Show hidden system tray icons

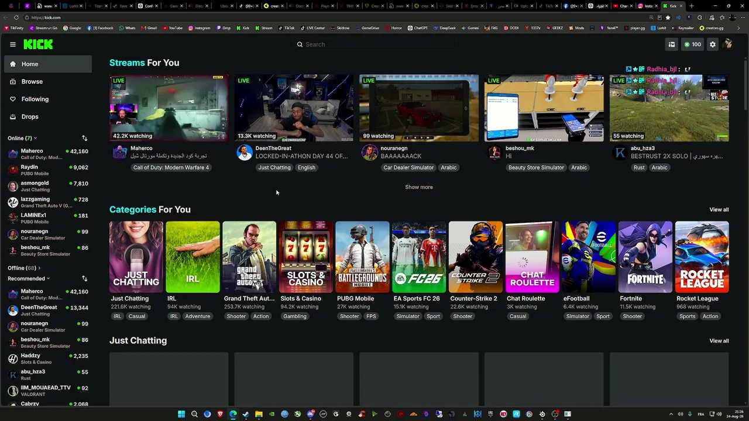pos(671,414)
